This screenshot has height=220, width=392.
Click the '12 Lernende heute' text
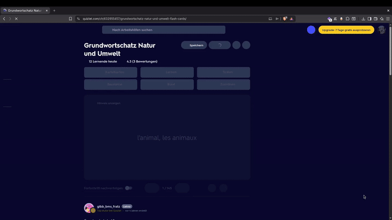pyautogui.click(x=103, y=61)
